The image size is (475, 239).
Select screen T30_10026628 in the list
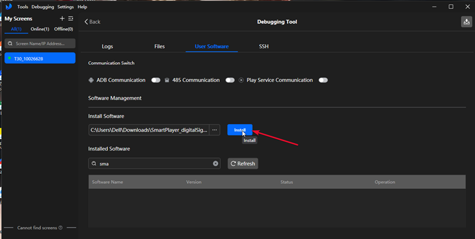40,58
